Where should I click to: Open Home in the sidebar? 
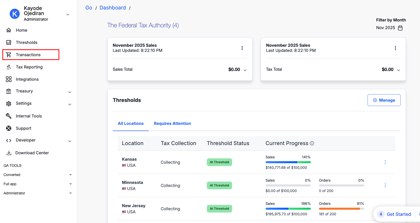(21, 30)
